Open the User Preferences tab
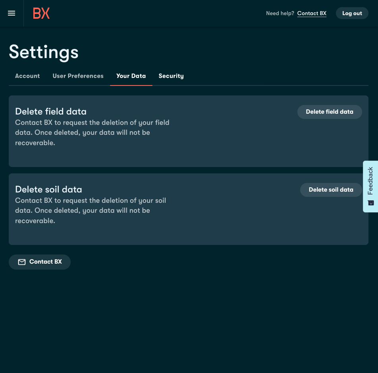This screenshot has width=378, height=373. pyautogui.click(x=78, y=76)
